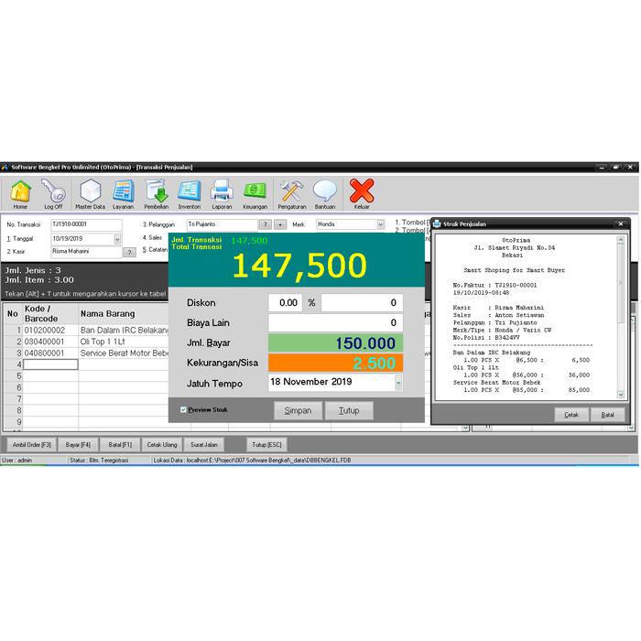Click the red Keluar exit icon
Screen dimensions: 641x641
(x=362, y=192)
